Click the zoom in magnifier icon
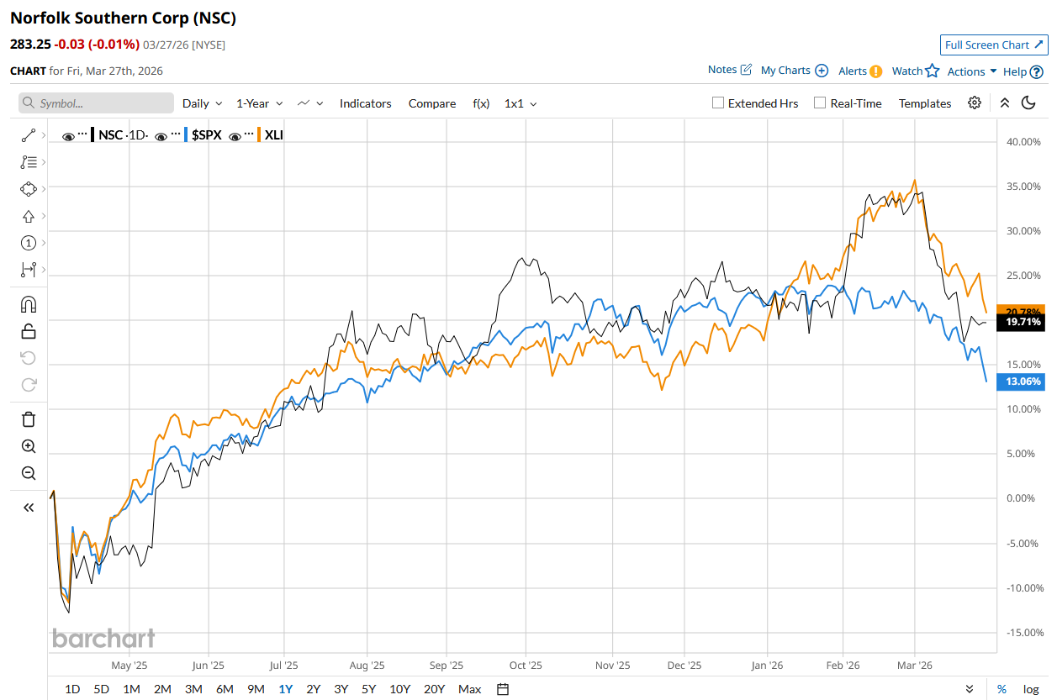The width and height of the screenshot is (1057, 700). coord(29,446)
